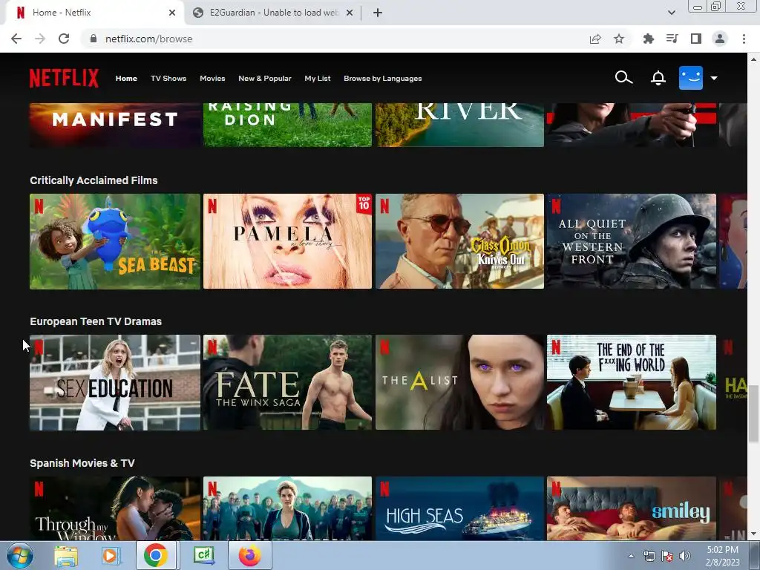This screenshot has width=760, height=570.
Task: Open High Seas thumbnail
Action: tap(459, 508)
